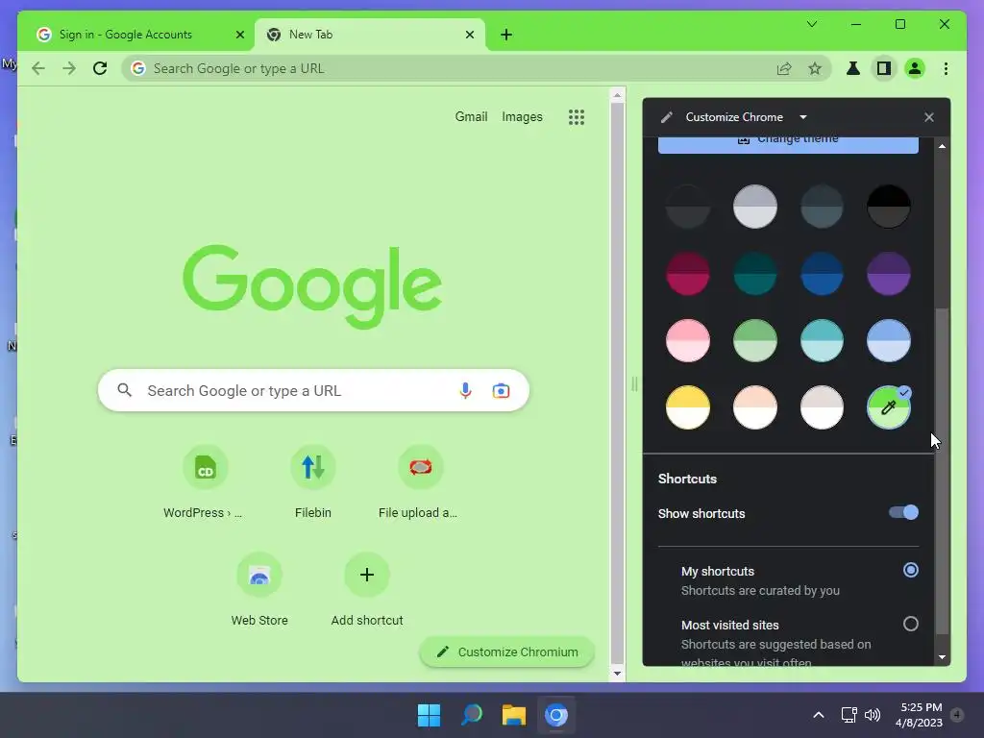This screenshot has width=984, height=738.
Task: Select the peach color swatch
Action: point(755,407)
